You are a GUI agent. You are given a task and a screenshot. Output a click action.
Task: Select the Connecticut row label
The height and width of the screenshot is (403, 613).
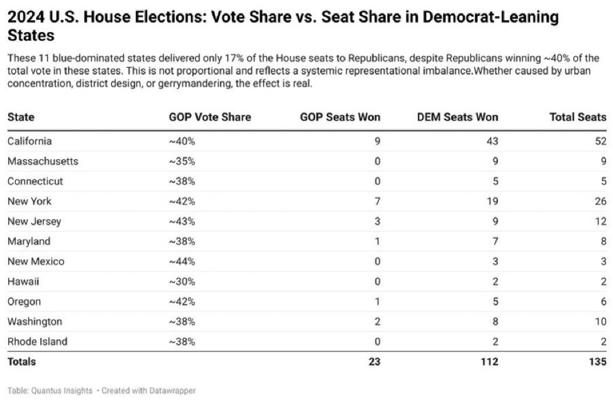36,181
